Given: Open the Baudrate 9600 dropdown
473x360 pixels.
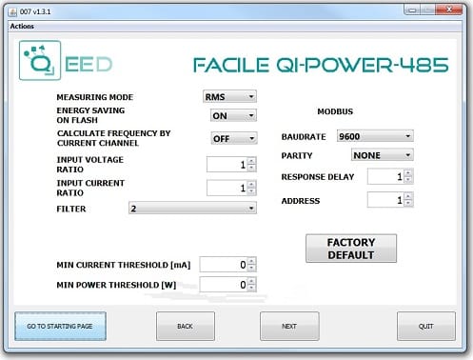Looking at the screenshot, I should 375,136.
